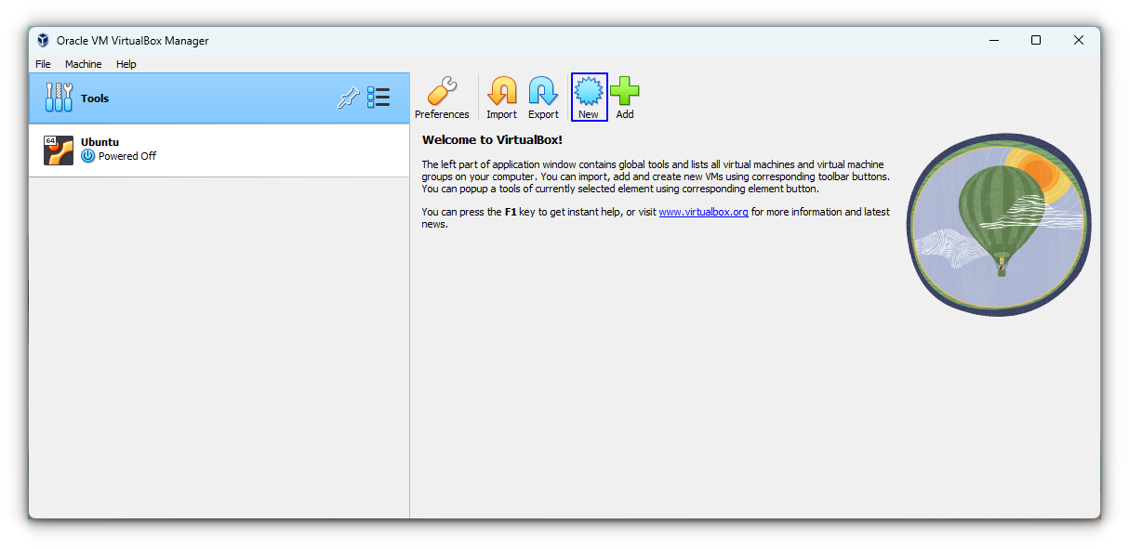1129x549 pixels.
Task: Click the Ubuntu Powered Off status text
Action: 127,156
